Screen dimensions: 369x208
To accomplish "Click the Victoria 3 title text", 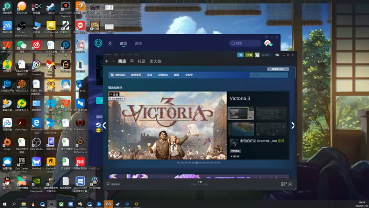I will (240, 98).
